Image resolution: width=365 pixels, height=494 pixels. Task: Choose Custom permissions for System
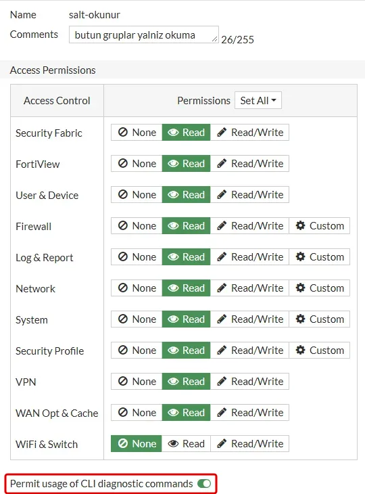(319, 319)
